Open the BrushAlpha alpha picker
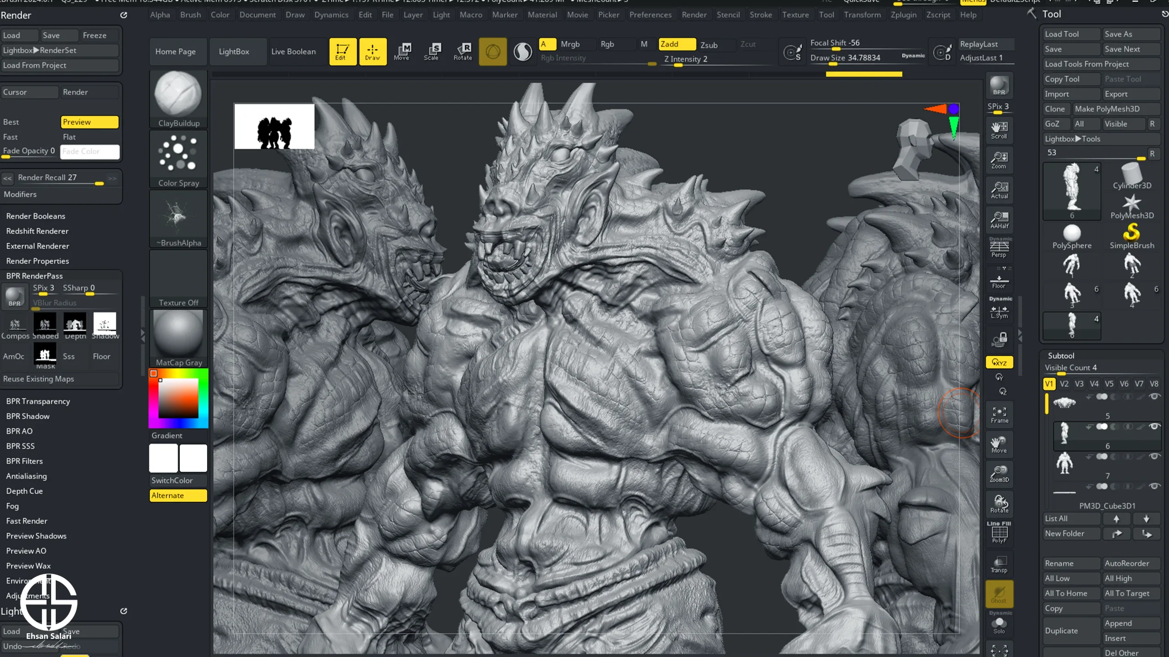The width and height of the screenshot is (1169, 657). pyautogui.click(x=178, y=219)
